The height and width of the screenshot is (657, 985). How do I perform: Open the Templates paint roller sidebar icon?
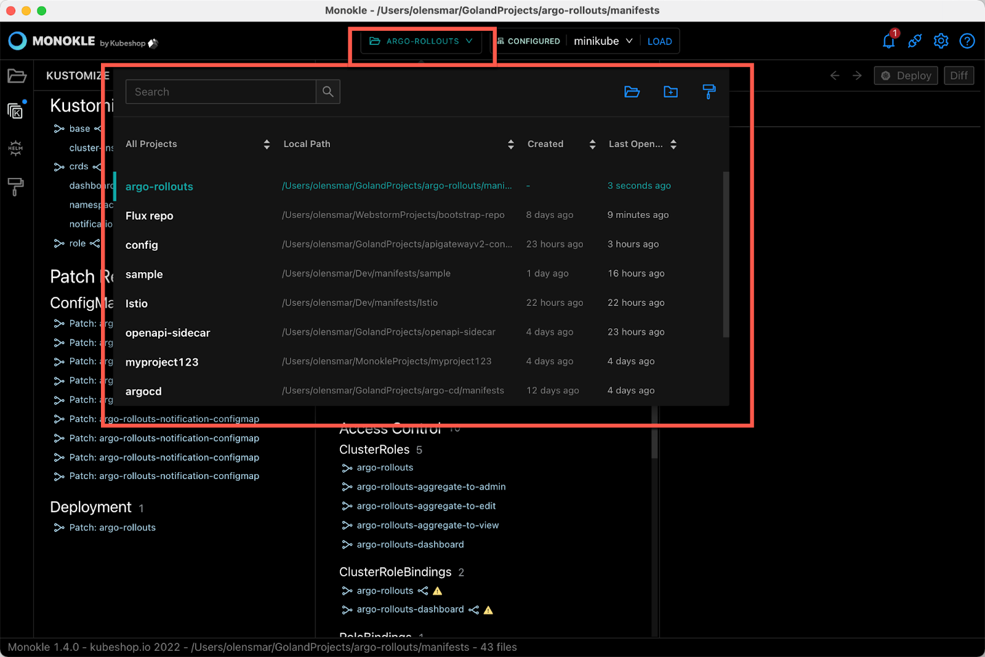click(16, 186)
